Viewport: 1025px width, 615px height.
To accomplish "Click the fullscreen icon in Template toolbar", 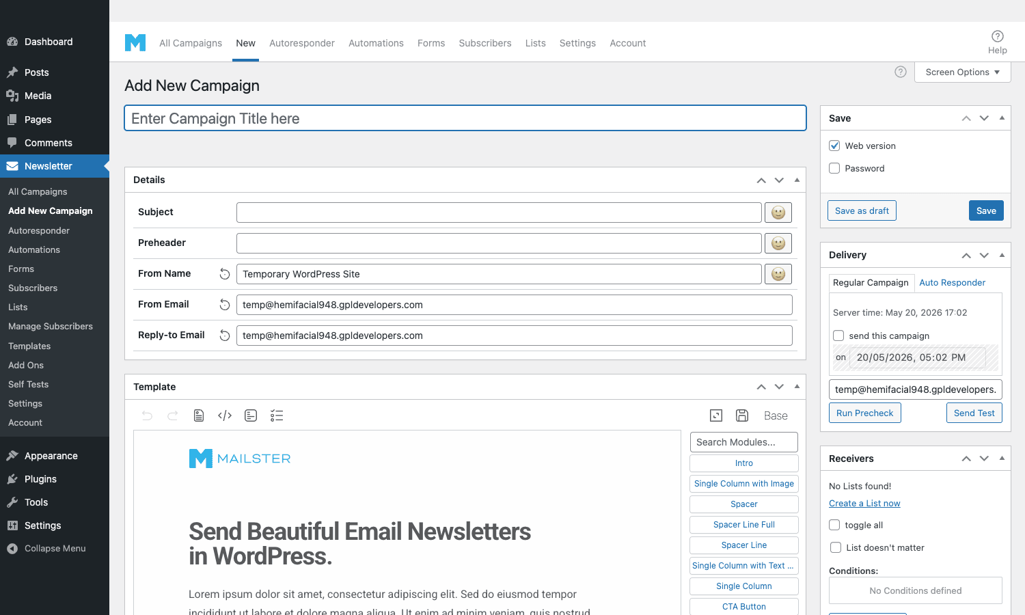I will (716, 415).
